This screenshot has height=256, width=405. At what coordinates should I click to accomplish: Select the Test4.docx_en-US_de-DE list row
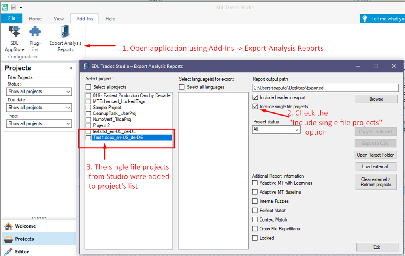point(132,138)
